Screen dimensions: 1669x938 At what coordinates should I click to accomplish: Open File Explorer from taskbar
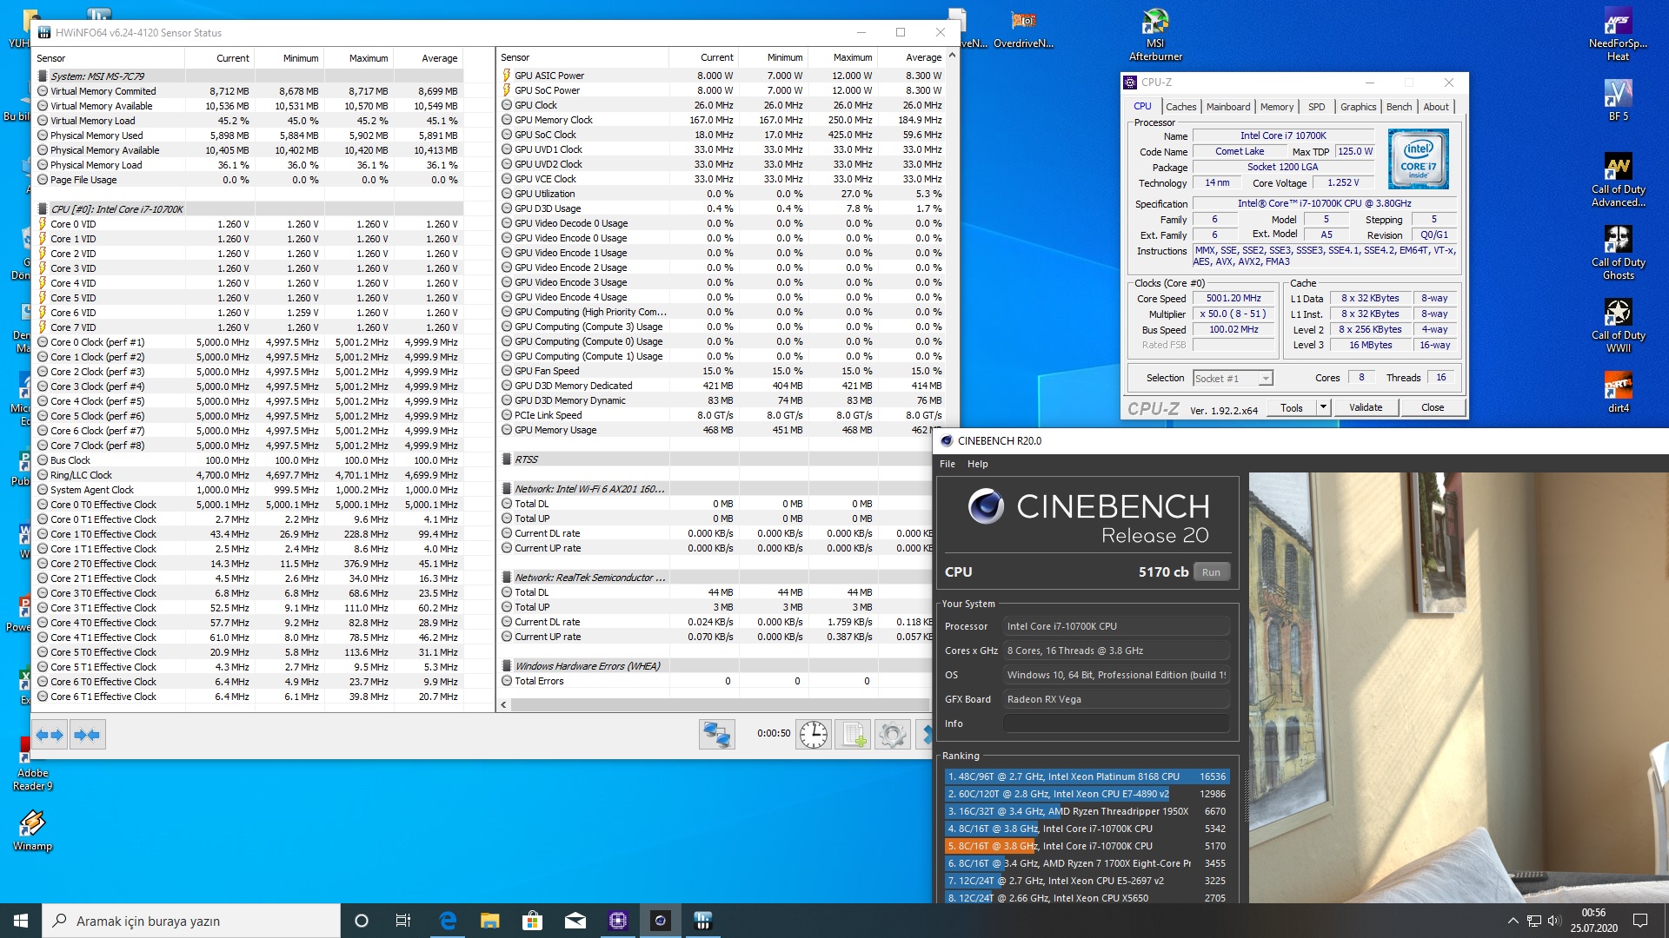click(x=490, y=921)
